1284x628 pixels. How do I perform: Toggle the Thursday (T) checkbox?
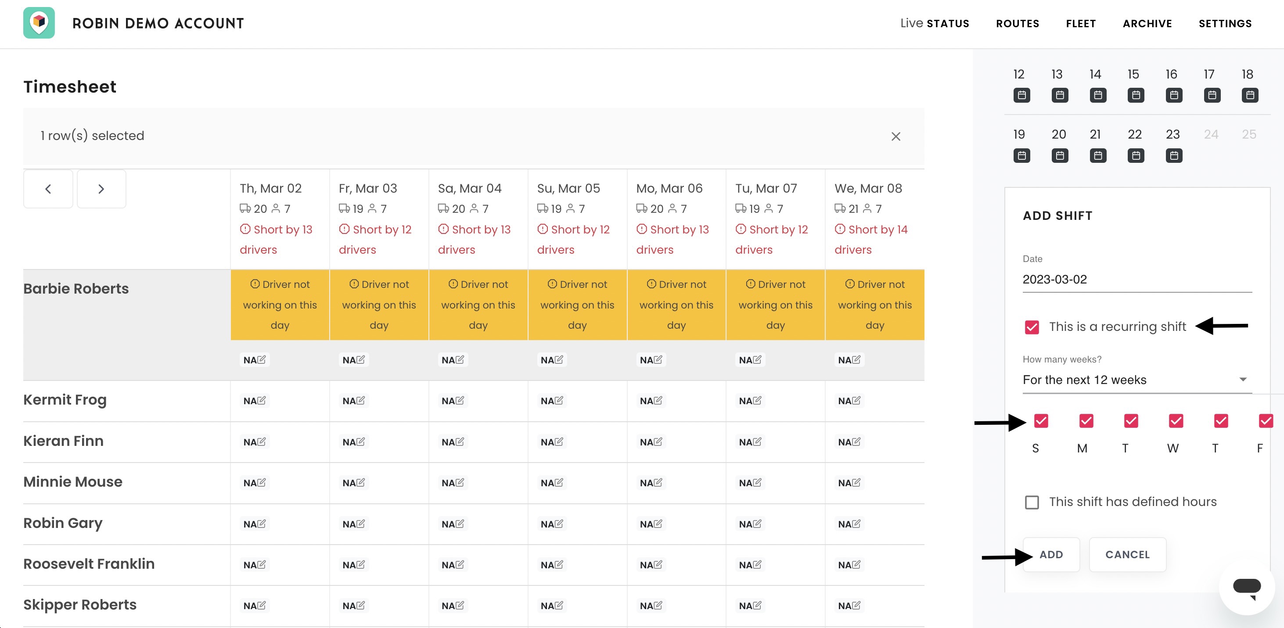click(x=1221, y=421)
